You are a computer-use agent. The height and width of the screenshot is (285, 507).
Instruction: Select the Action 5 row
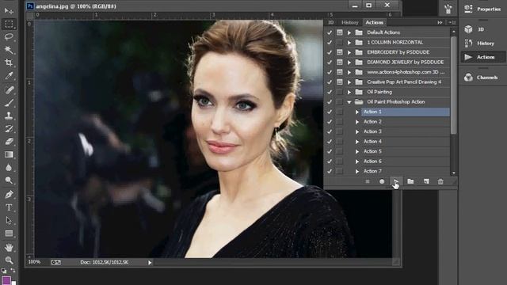click(405, 151)
